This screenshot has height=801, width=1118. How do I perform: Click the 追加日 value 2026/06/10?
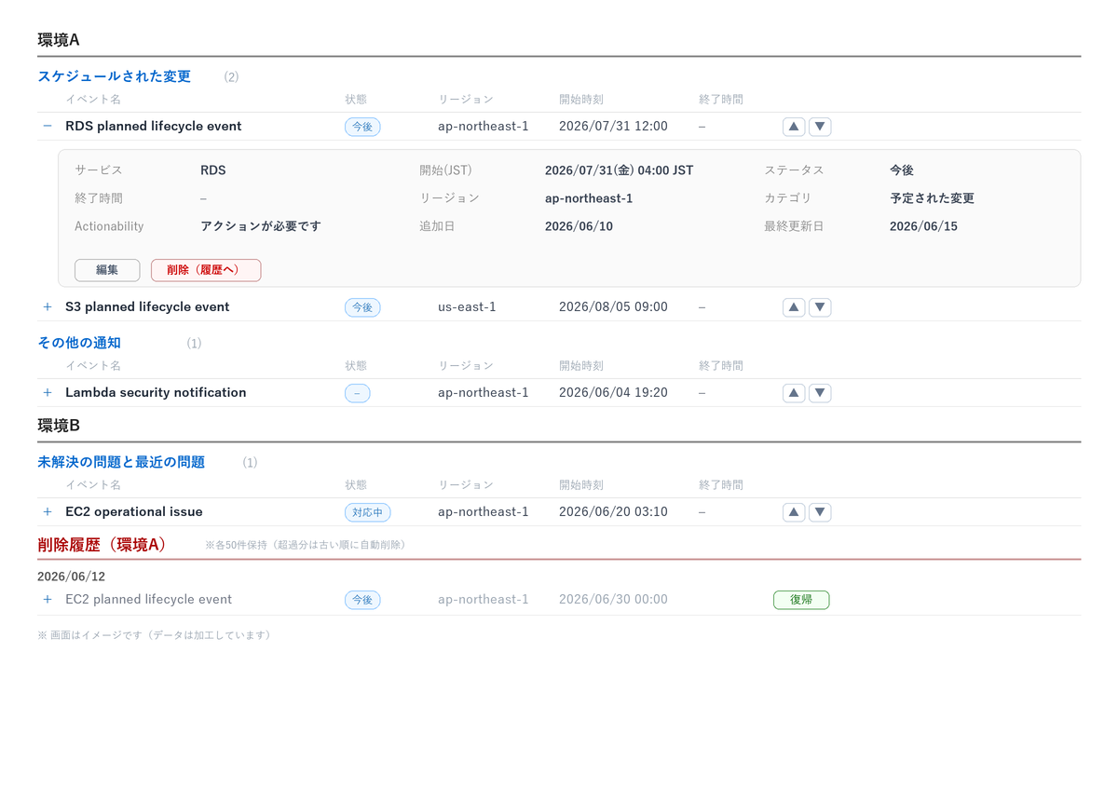pos(579,226)
